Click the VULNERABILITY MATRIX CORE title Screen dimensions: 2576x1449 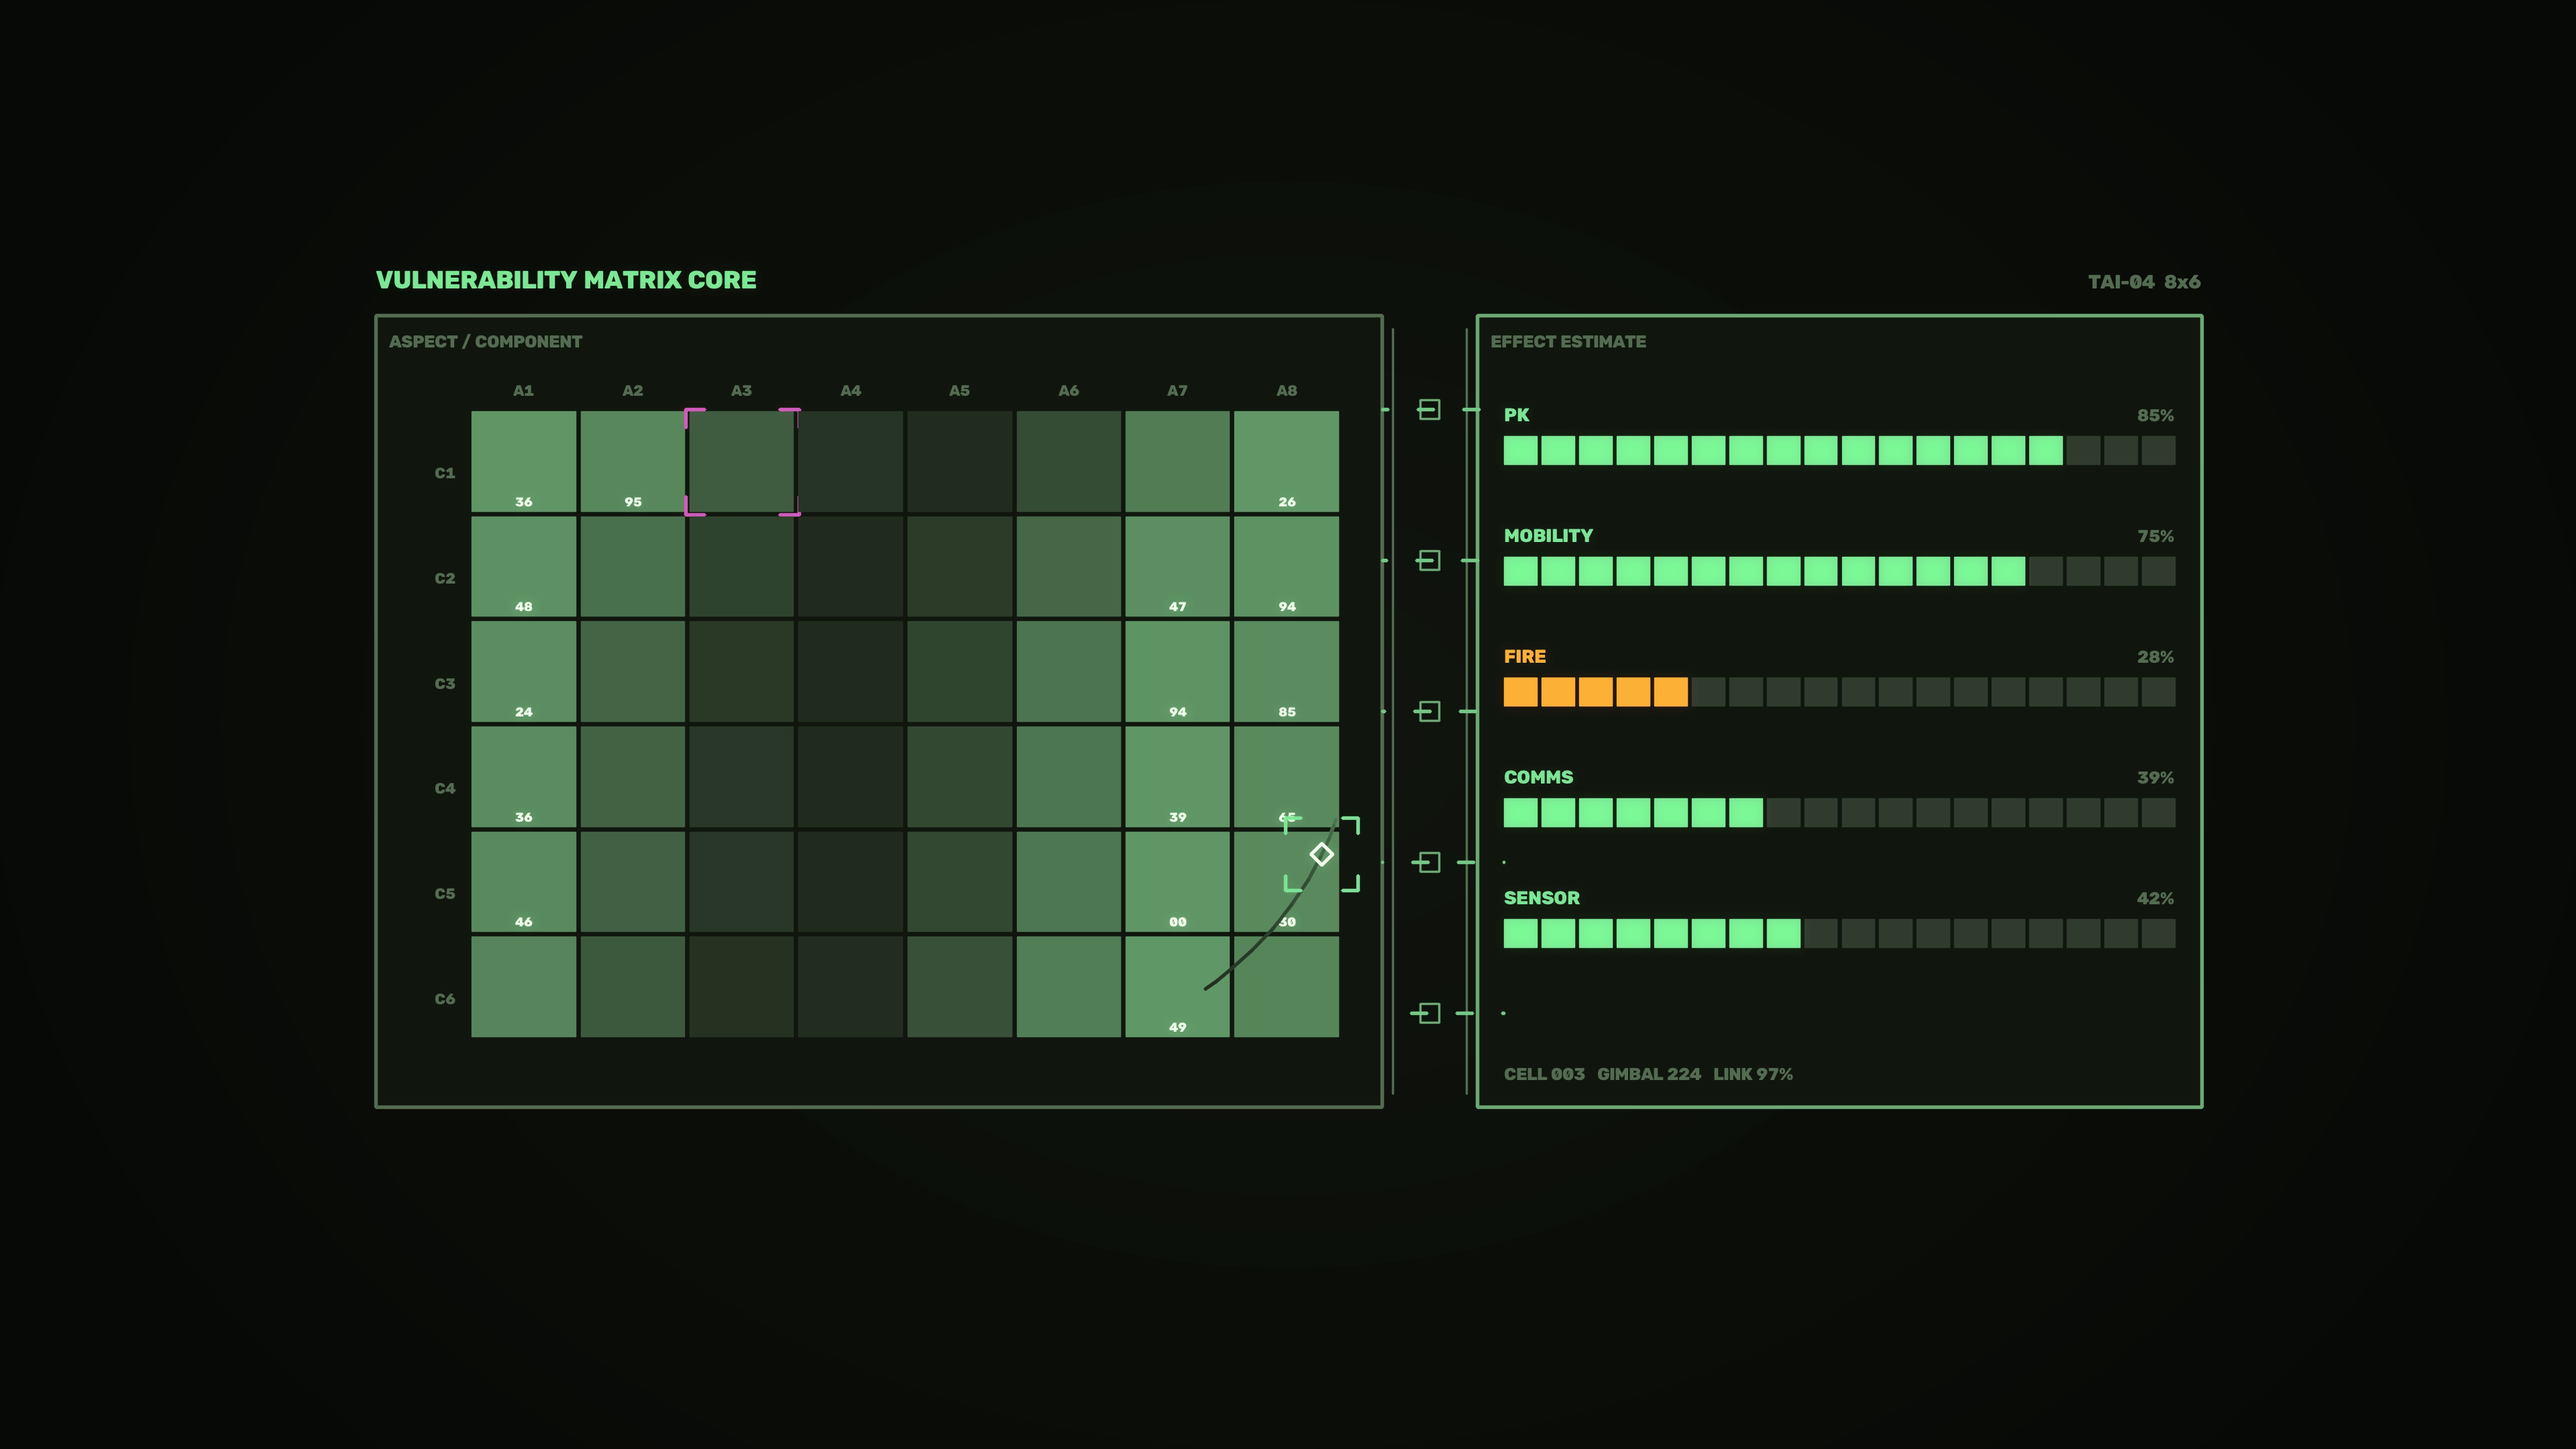pos(566,280)
